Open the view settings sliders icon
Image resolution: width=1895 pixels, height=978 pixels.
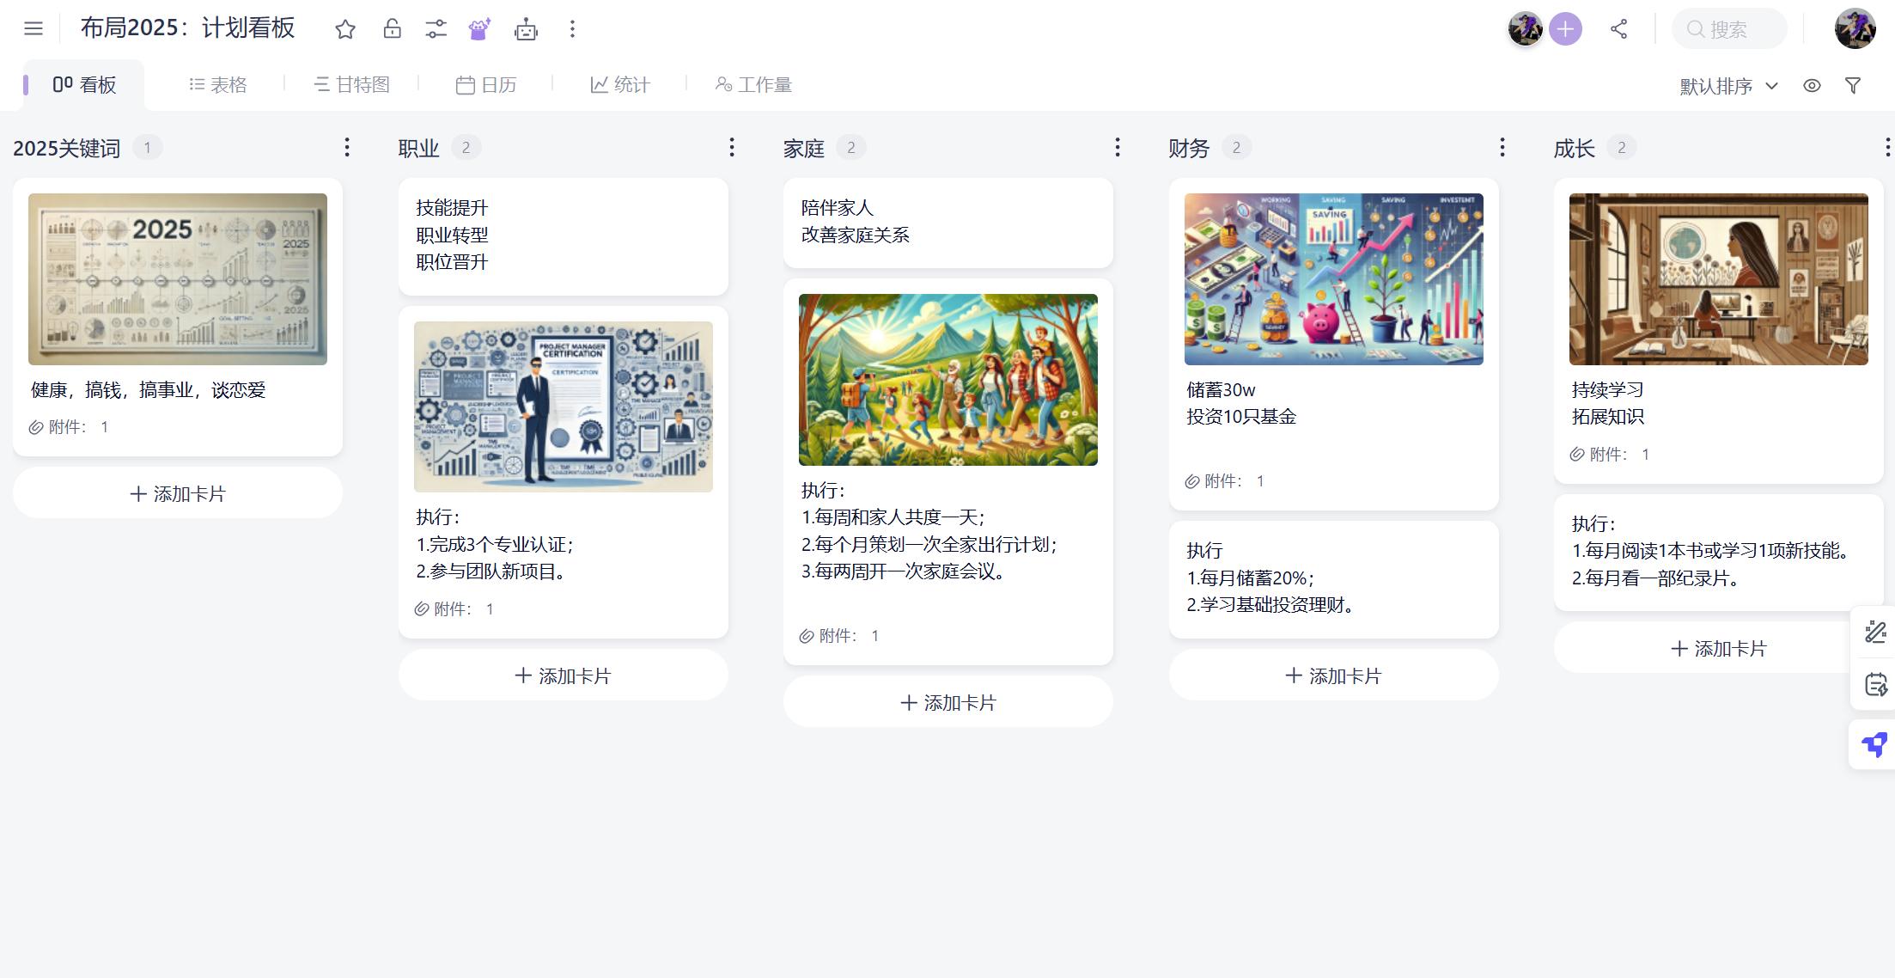[x=436, y=28]
